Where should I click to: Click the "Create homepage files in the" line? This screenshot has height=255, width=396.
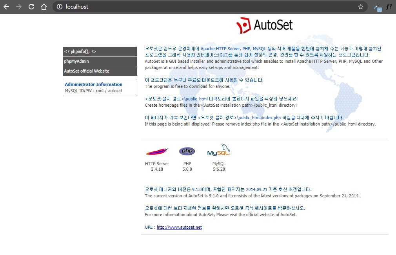(x=221, y=105)
